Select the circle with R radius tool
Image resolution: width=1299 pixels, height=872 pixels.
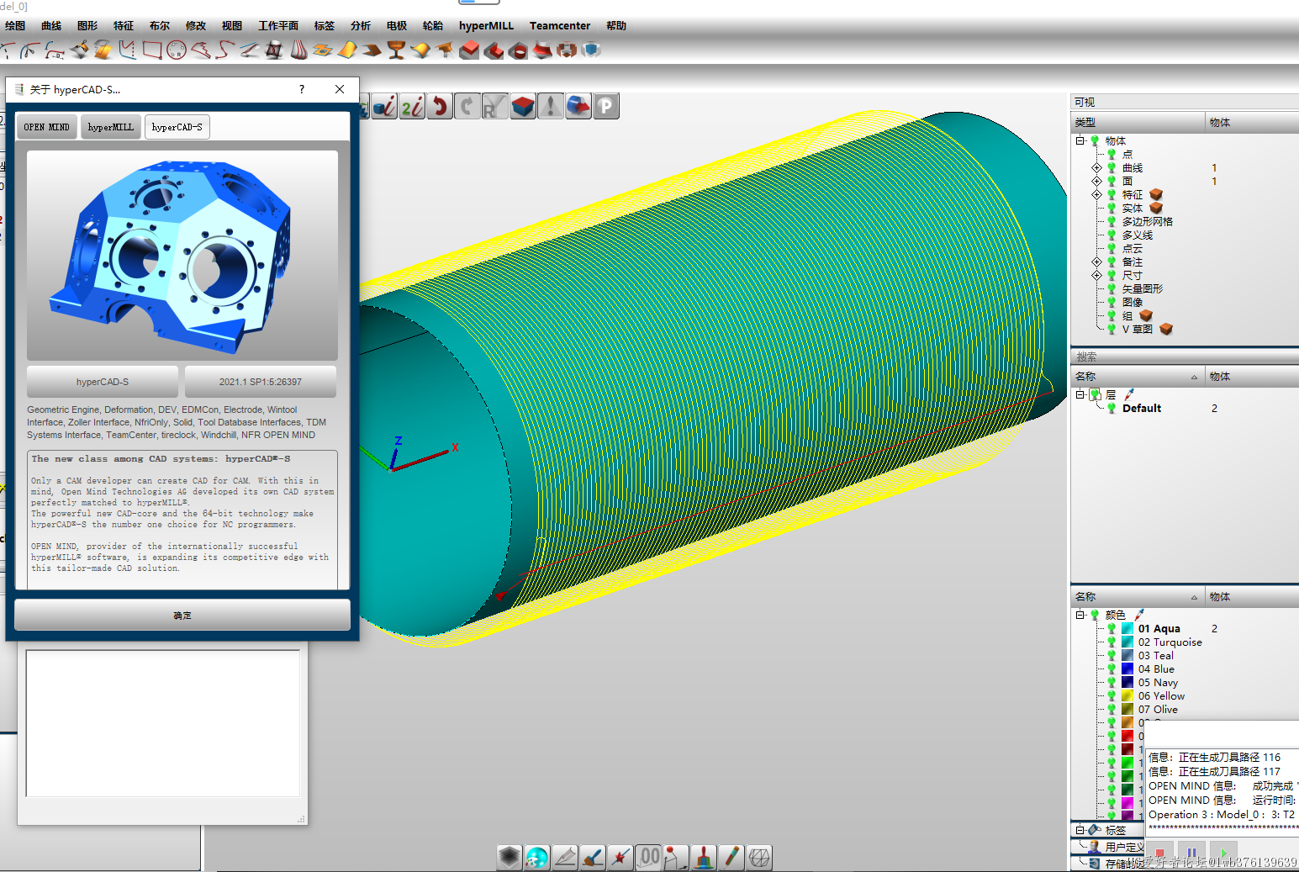177,50
